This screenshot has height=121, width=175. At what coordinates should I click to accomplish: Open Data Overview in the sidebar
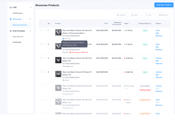click(x=18, y=37)
